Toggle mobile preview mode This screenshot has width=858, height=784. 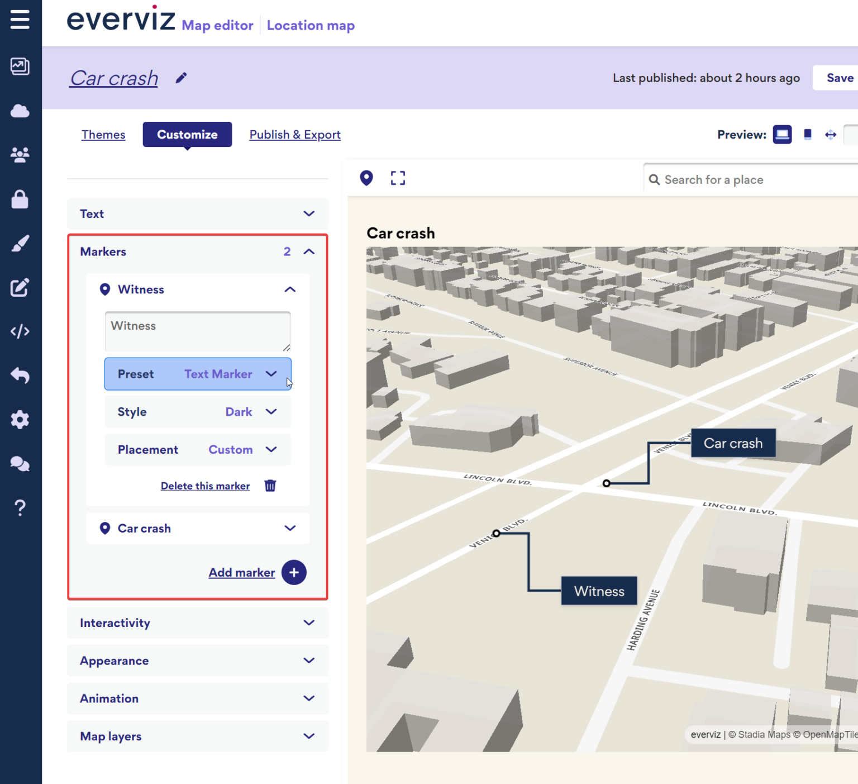[x=807, y=134]
